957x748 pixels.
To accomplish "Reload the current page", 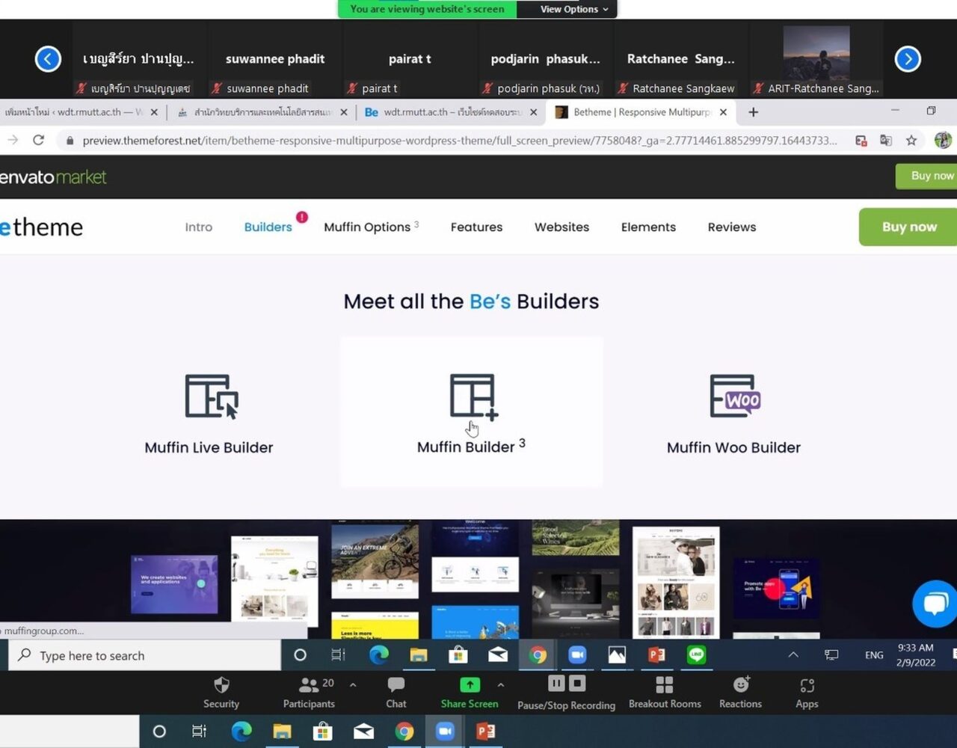I will coord(38,140).
